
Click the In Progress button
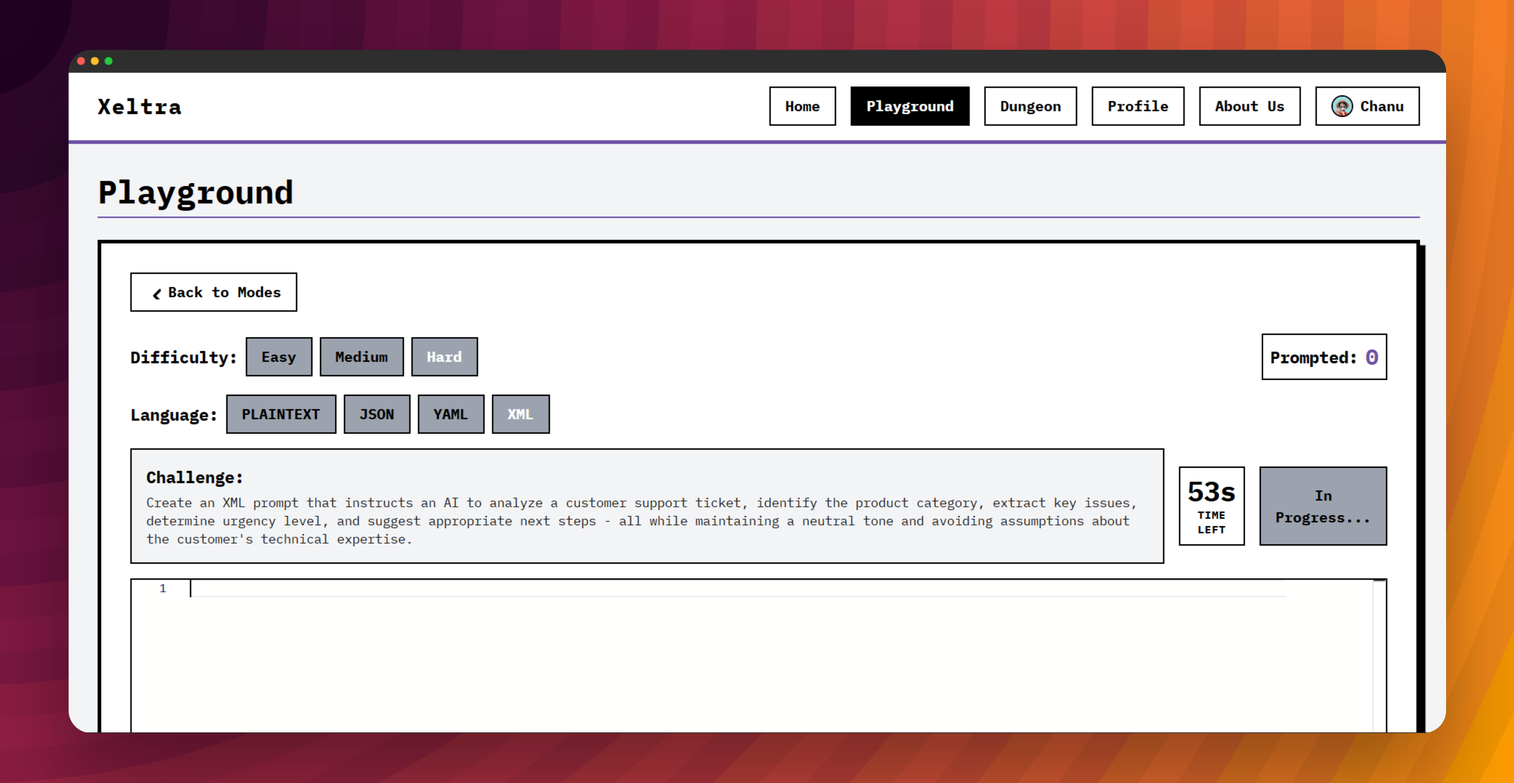[1322, 506]
